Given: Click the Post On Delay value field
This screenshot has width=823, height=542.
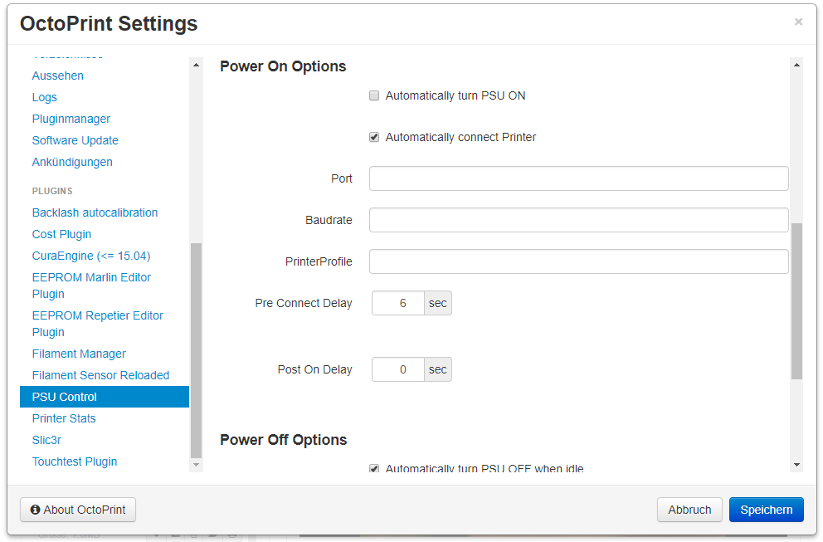Looking at the screenshot, I should click(398, 369).
